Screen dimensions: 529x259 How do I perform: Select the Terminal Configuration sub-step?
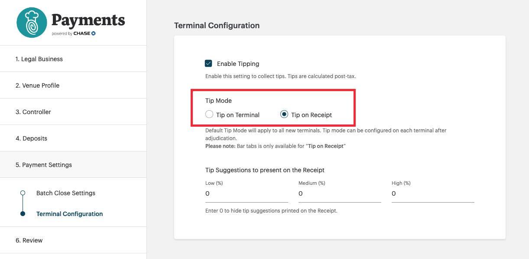tap(69, 214)
